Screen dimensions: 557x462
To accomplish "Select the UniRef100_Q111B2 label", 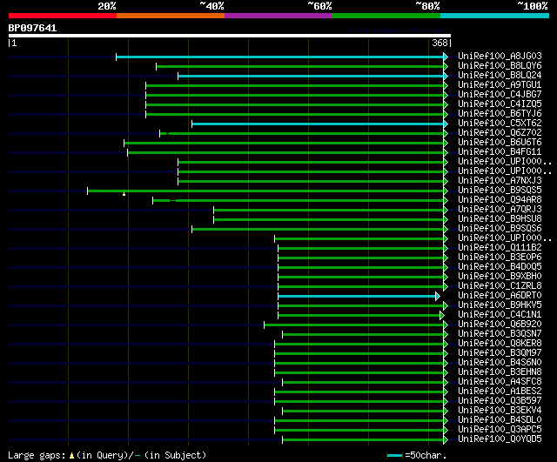I will [500, 247].
